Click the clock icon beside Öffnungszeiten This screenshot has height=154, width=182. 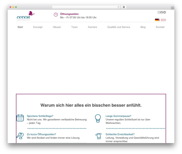point(56,15)
